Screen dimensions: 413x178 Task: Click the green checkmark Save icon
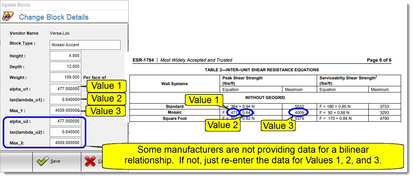(42, 161)
